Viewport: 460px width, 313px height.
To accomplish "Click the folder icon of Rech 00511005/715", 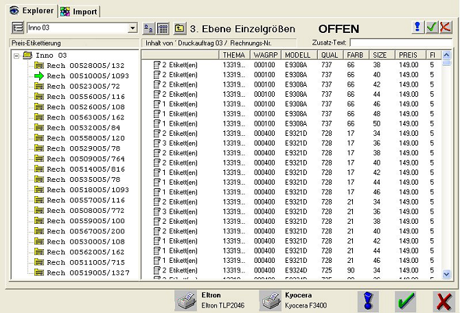I will (x=39, y=262).
